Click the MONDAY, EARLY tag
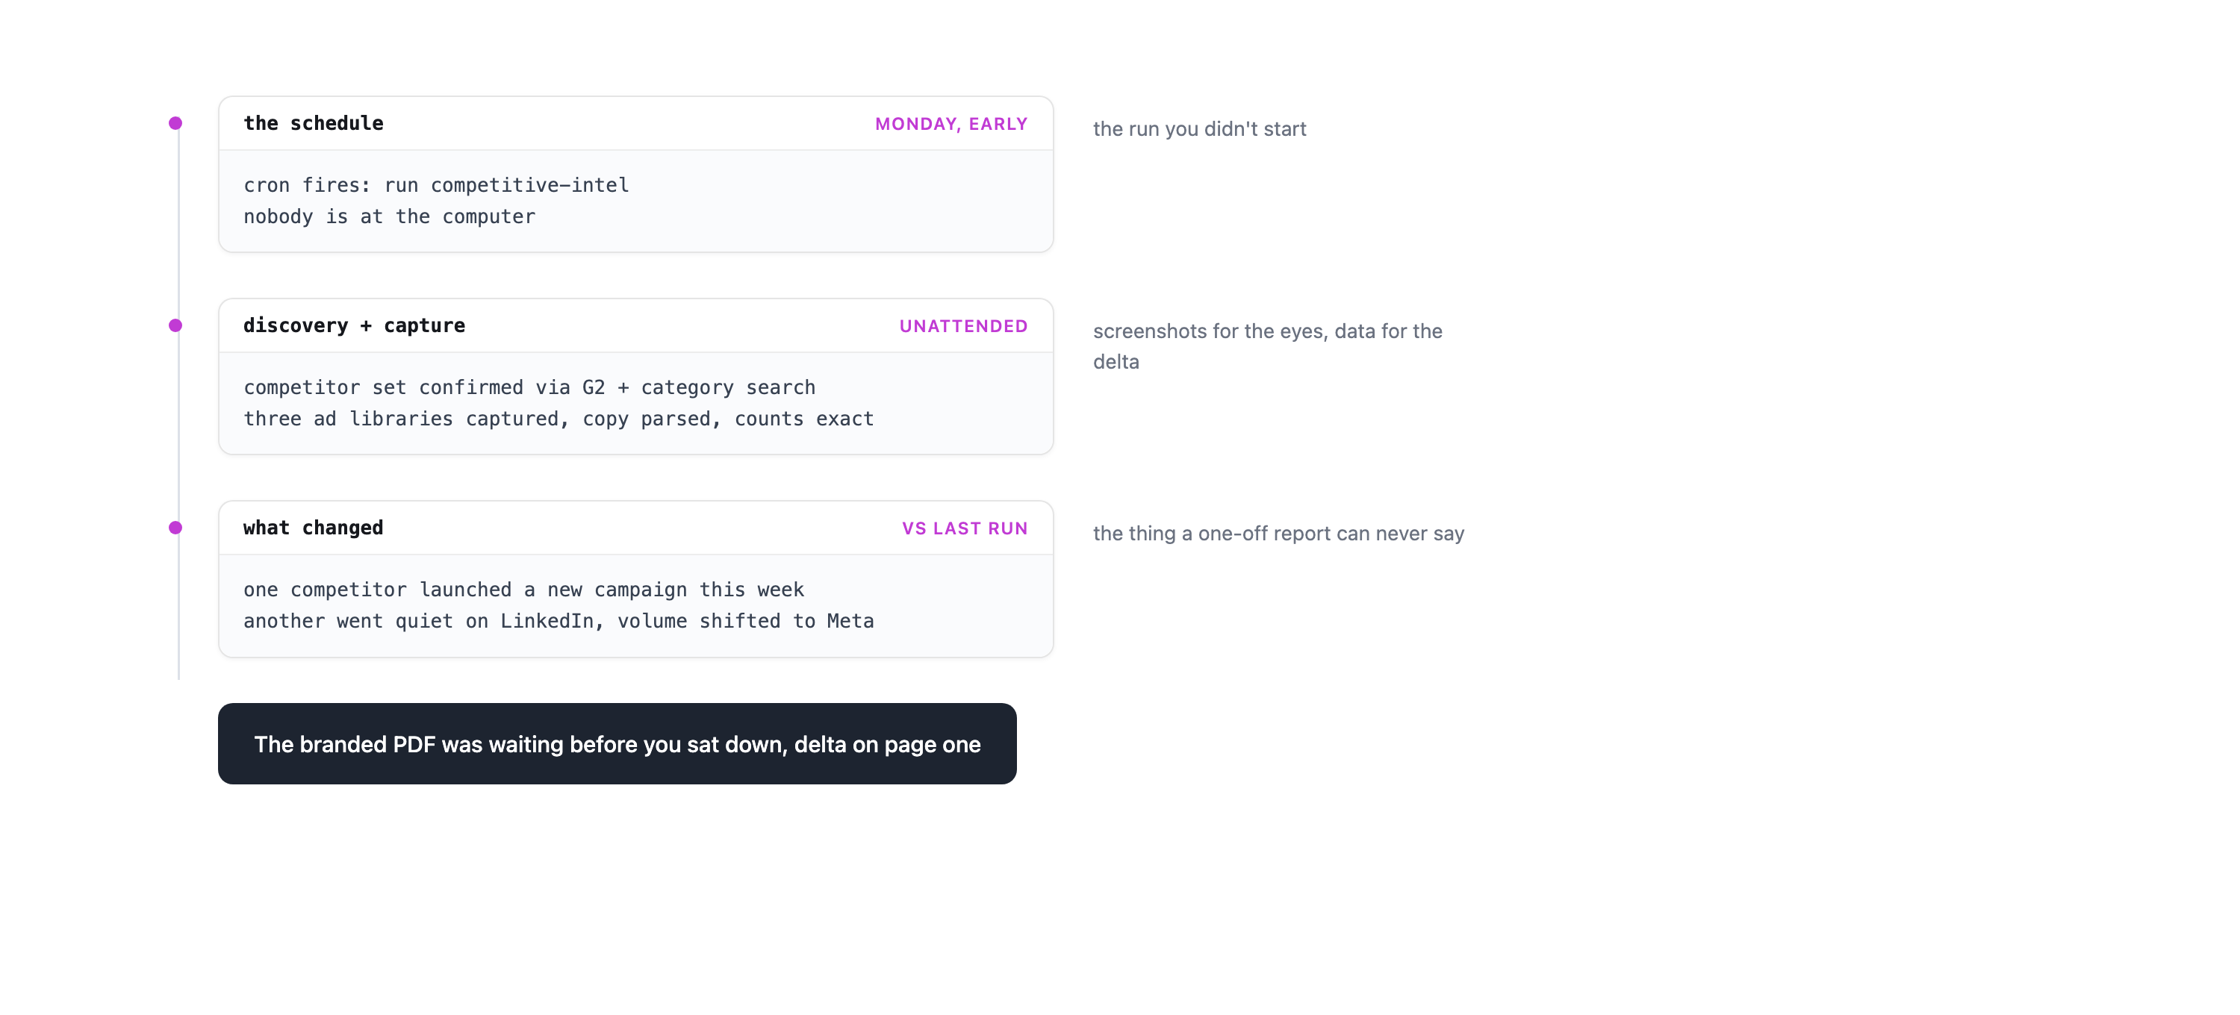 tap(951, 125)
